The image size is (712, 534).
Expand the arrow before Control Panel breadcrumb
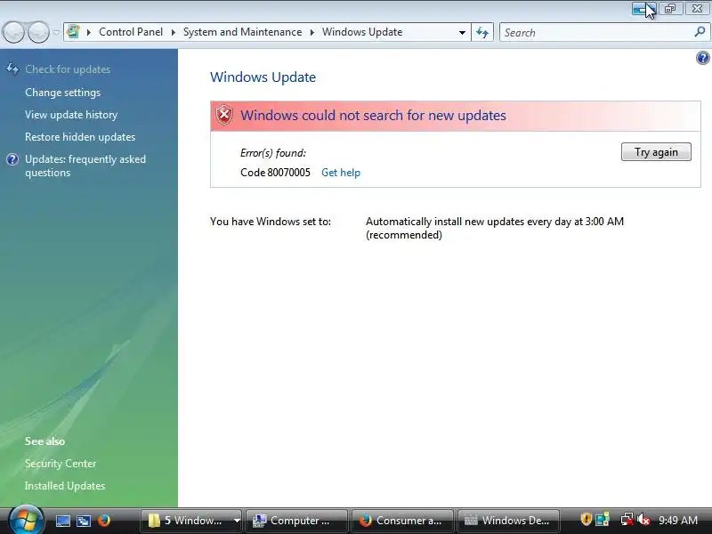[89, 32]
